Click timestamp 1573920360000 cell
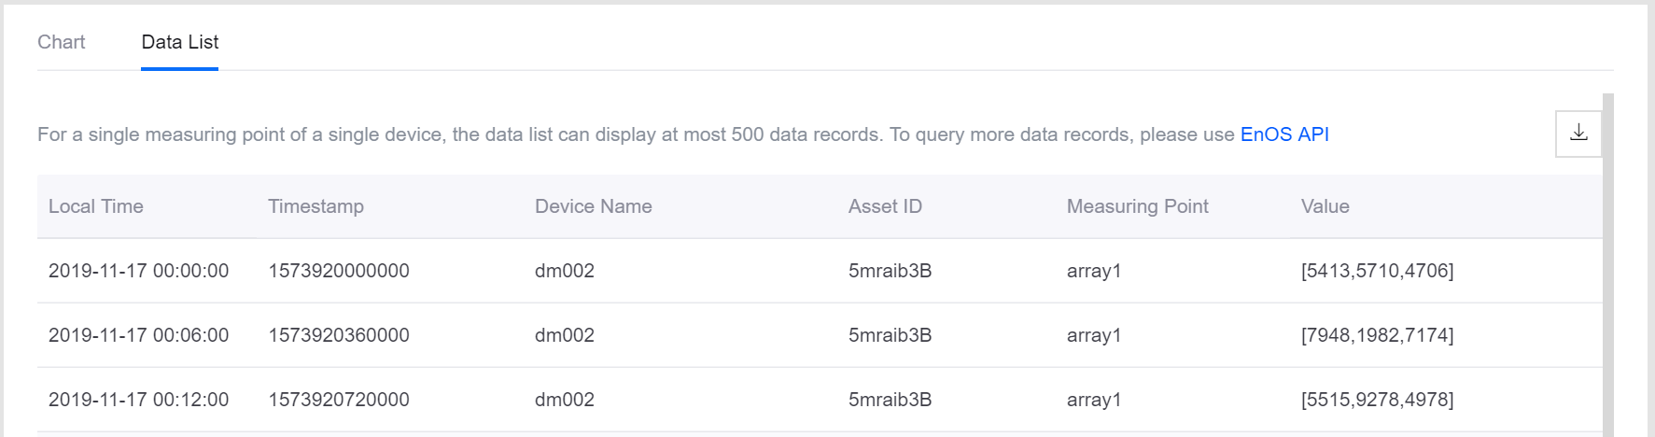The image size is (1655, 437). coord(339,335)
